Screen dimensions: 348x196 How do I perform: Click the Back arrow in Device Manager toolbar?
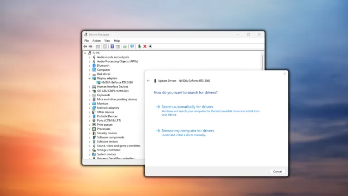pyautogui.click(x=85, y=46)
